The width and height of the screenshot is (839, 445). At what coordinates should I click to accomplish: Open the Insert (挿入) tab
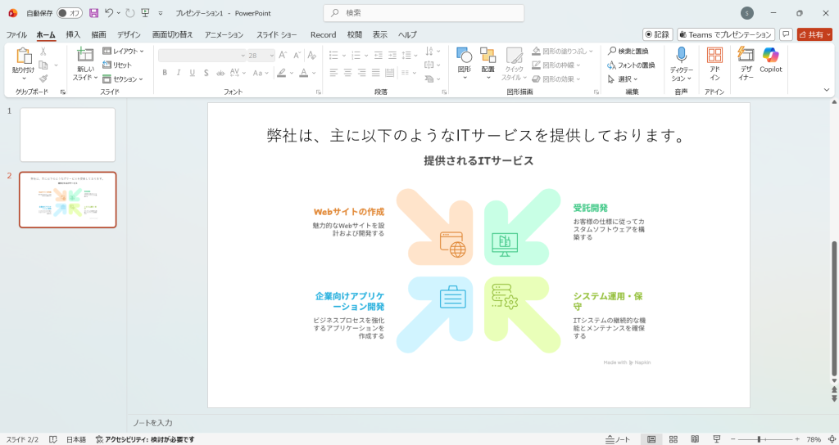pos(73,34)
